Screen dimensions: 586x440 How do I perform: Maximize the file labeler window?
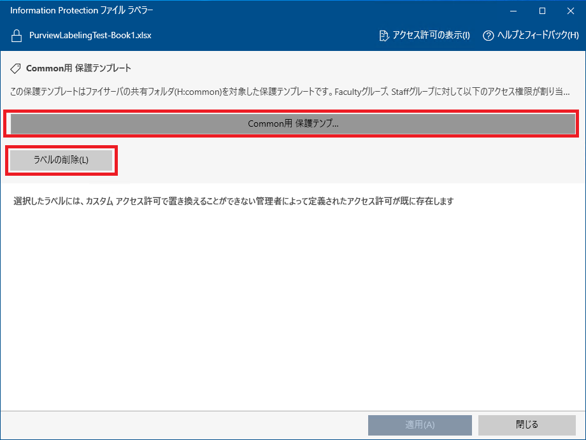[542, 11]
